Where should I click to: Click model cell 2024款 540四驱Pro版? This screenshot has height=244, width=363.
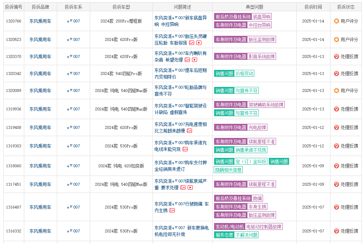121,73
